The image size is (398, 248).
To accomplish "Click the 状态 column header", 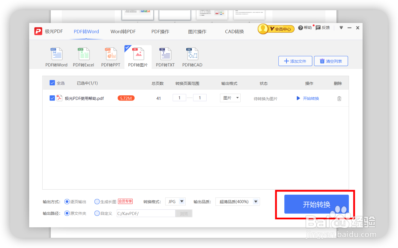I will click(264, 83).
